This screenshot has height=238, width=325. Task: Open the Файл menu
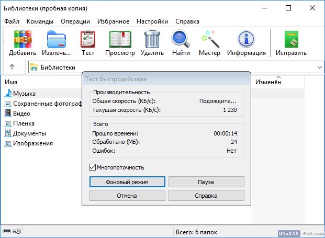(x=12, y=21)
